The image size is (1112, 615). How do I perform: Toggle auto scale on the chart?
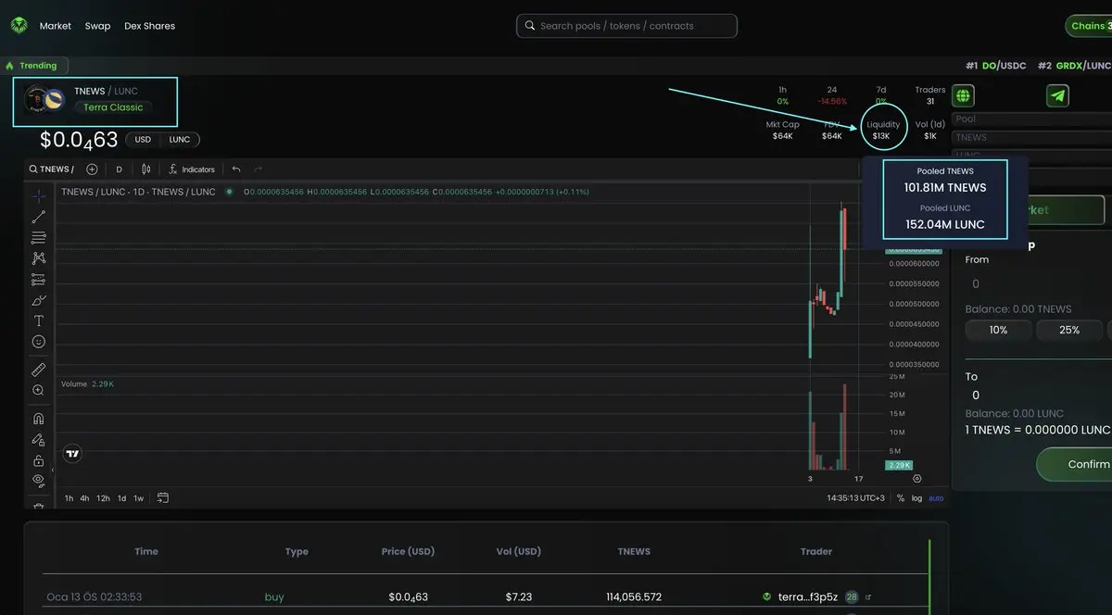click(x=936, y=498)
